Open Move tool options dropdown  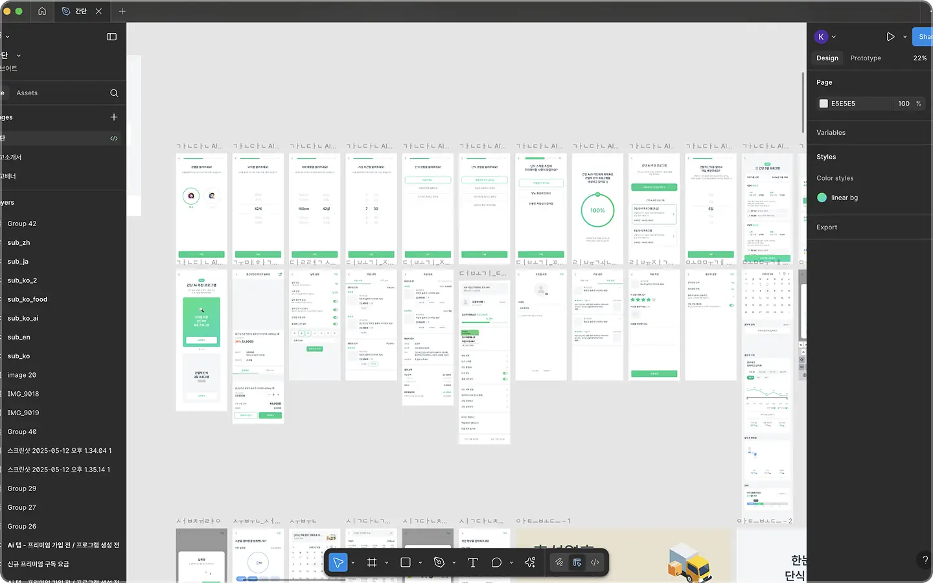[353, 563]
